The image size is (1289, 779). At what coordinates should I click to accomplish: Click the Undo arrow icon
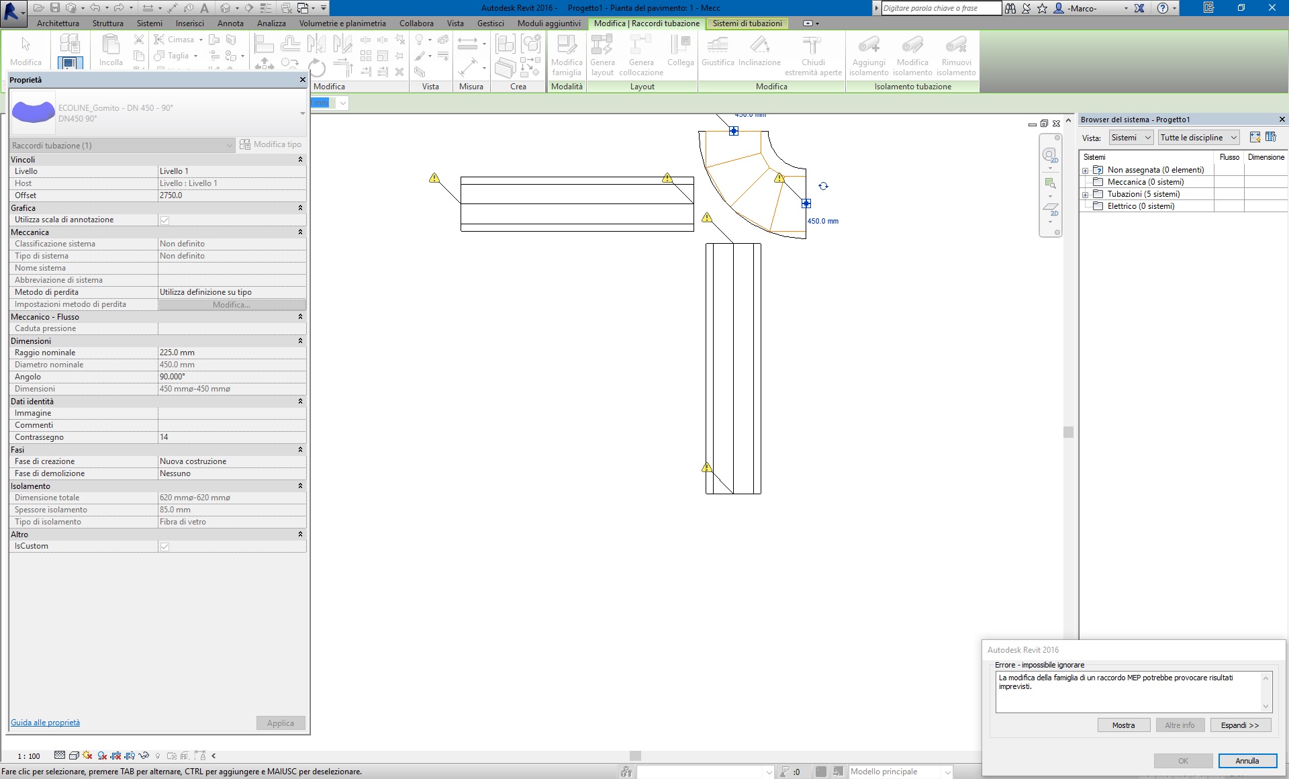click(x=95, y=8)
